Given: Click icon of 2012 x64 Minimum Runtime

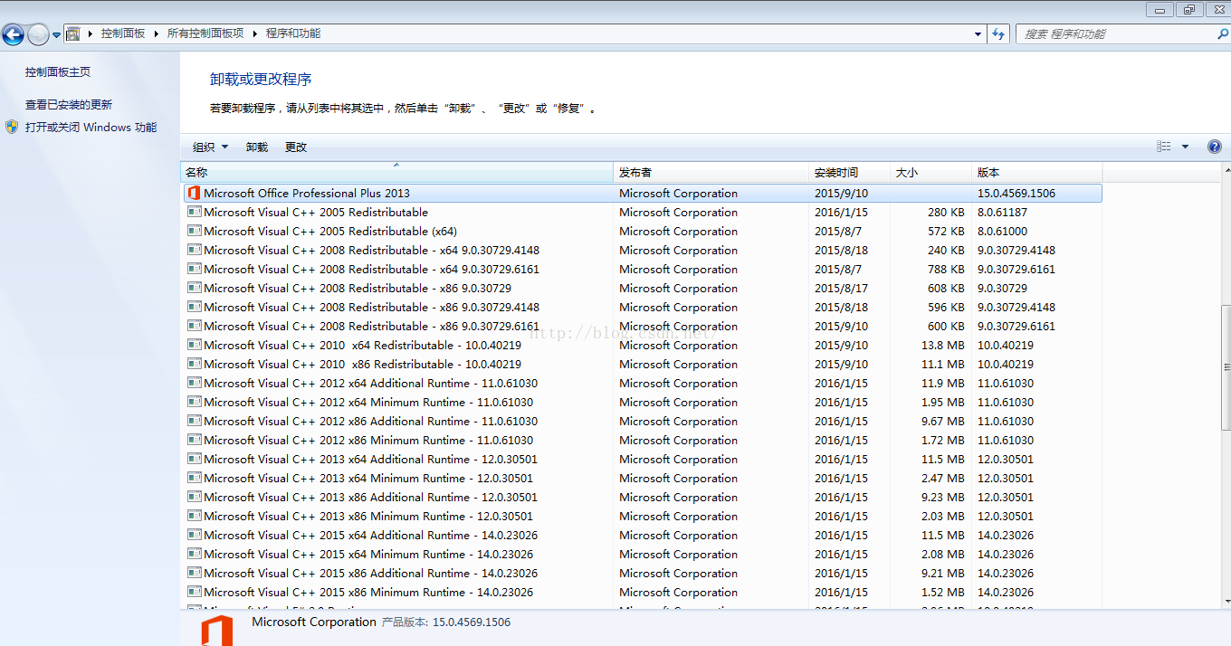Looking at the screenshot, I should pos(194,402).
